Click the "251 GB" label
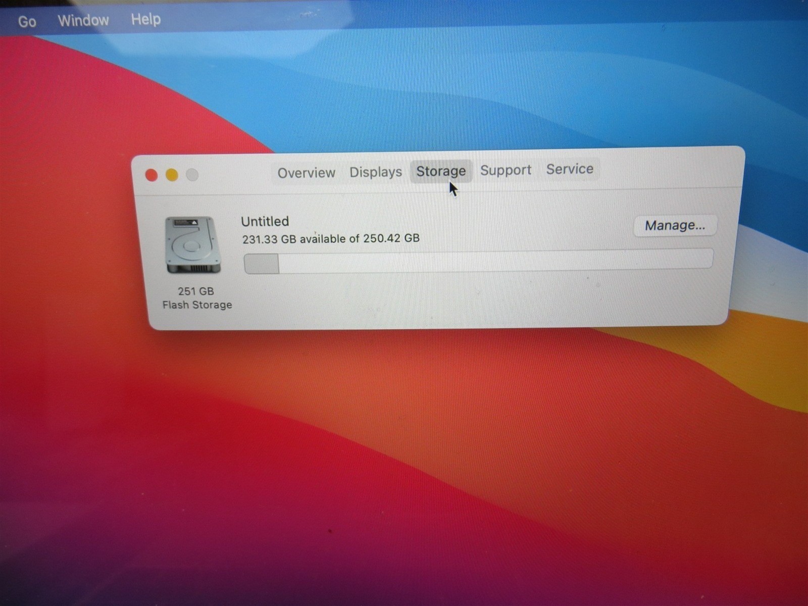Image resolution: width=808 pixels, height=606 pixels. 196,291
